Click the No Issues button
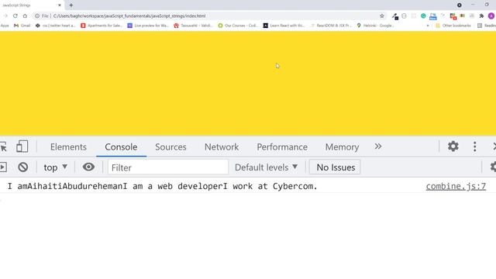Image resolution: width=496 pixels, height=279 pixels. click(x=336, y=167)
